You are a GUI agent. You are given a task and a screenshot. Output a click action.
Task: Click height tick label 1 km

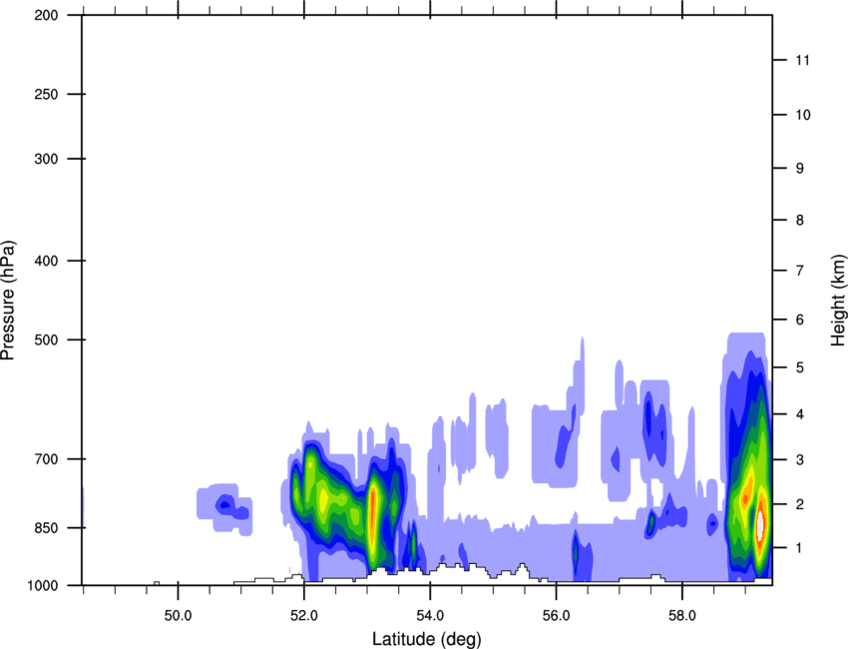click(x=800, y=548)
